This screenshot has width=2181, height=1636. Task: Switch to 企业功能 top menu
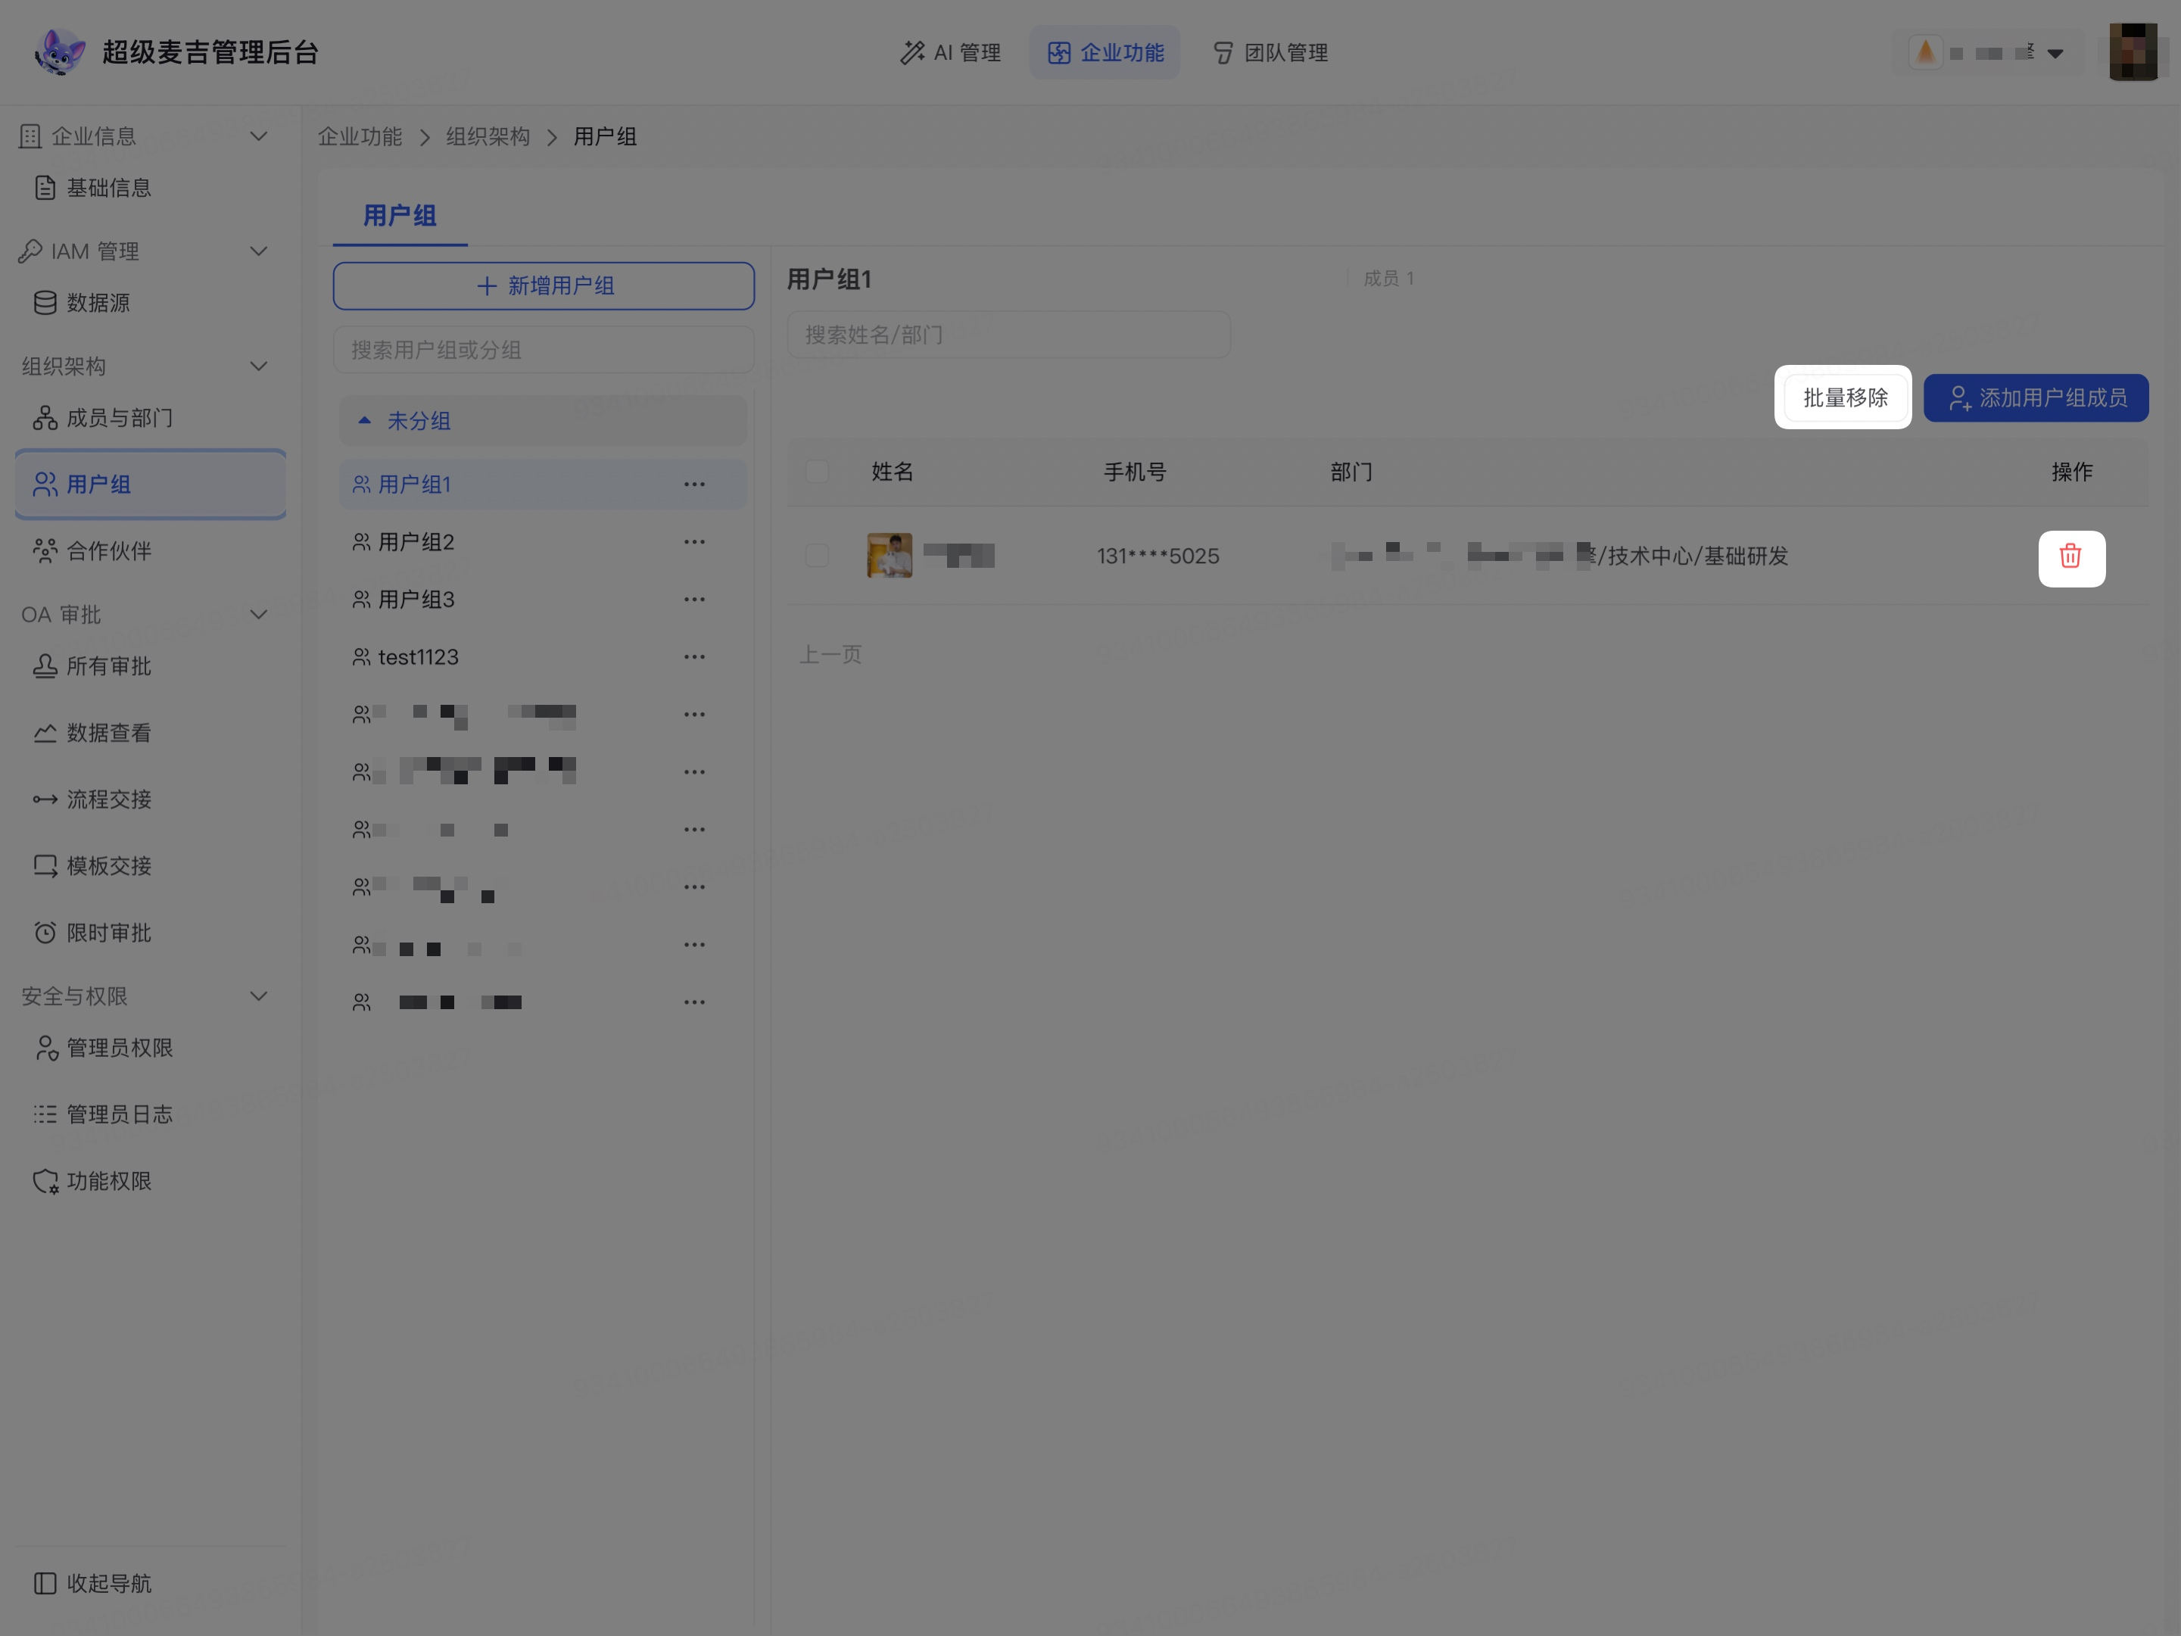1105,52
